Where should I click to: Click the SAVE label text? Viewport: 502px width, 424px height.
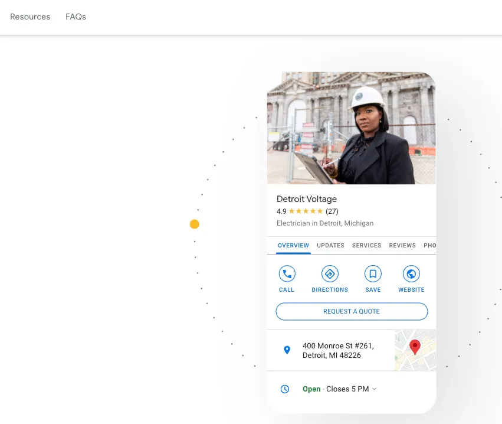pyautogui.click(x=373, y=290)
